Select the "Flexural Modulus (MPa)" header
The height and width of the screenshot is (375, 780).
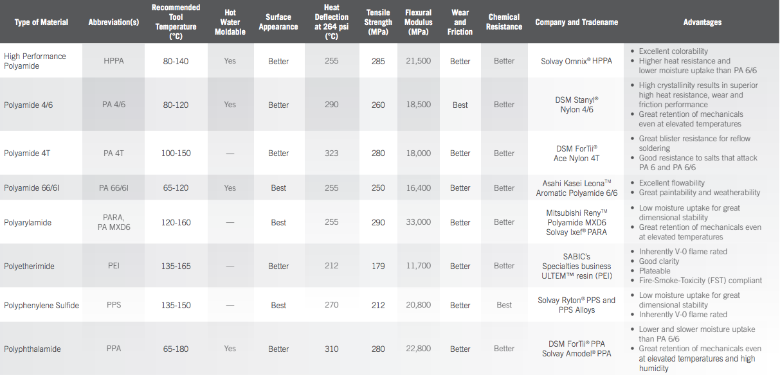click(419, 22)
